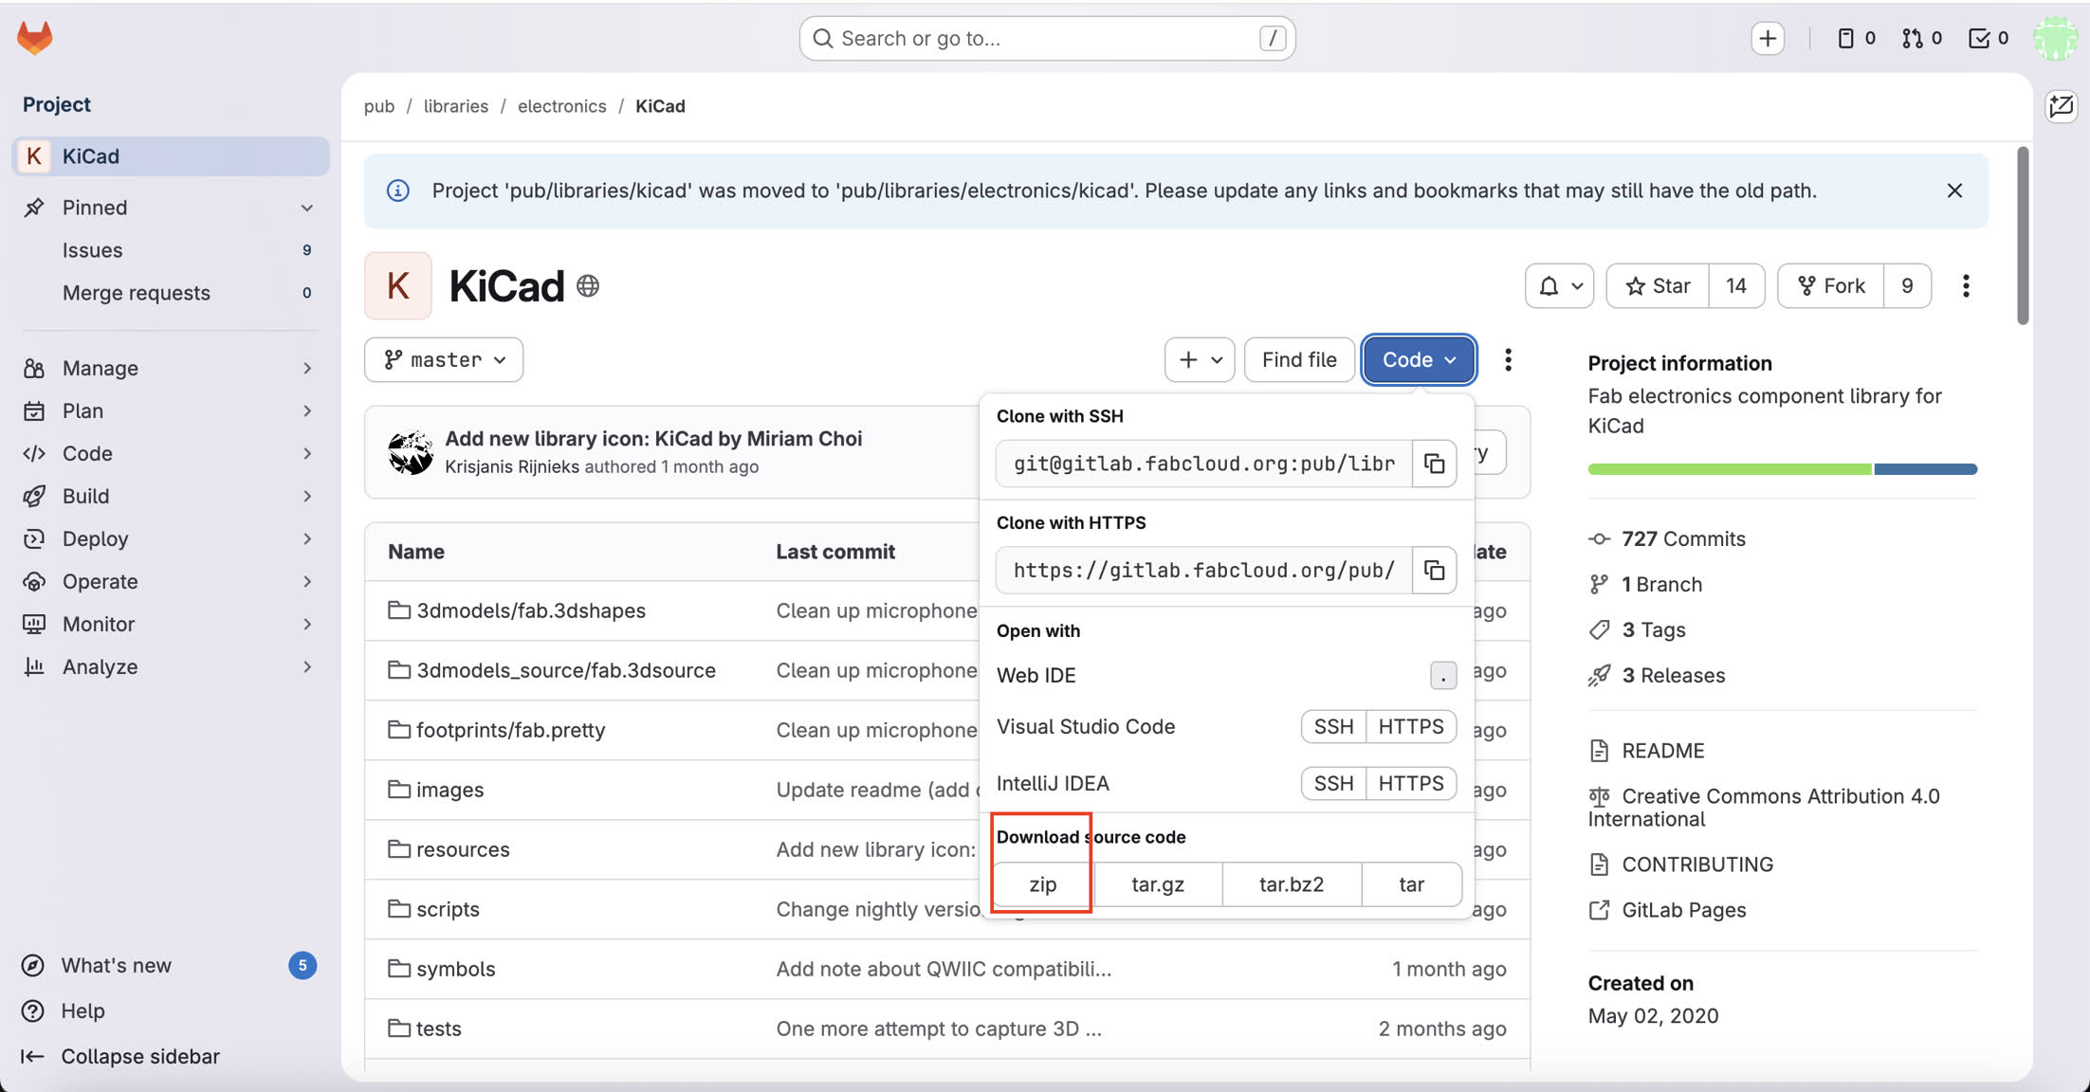Viewport: 2090px width, 1092px height.
Task: Click the page vertical scrollbar
Action: (x=2022, y=236)
